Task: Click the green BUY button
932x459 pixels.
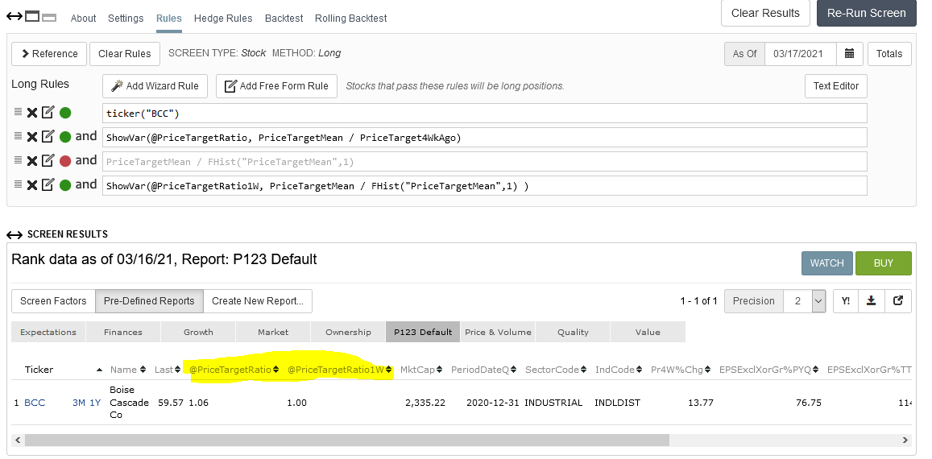Action: click(x=883, y=263)
